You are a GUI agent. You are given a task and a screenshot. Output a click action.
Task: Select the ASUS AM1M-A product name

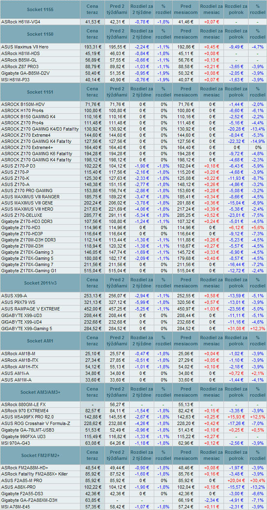click(x=16, y=380)
